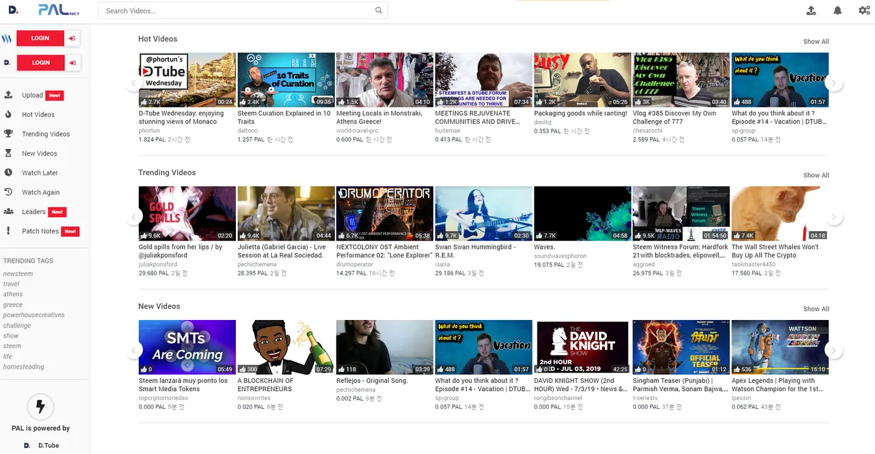Advance New Videos carousel right arrow
The height and width of the screenshot is (454, 875).
tap(833, 351)
